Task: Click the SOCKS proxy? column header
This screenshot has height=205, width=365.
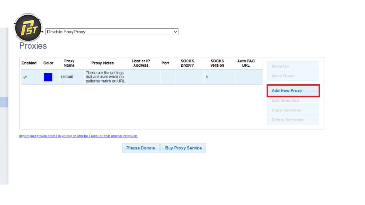Action: (x=187, y=63)
